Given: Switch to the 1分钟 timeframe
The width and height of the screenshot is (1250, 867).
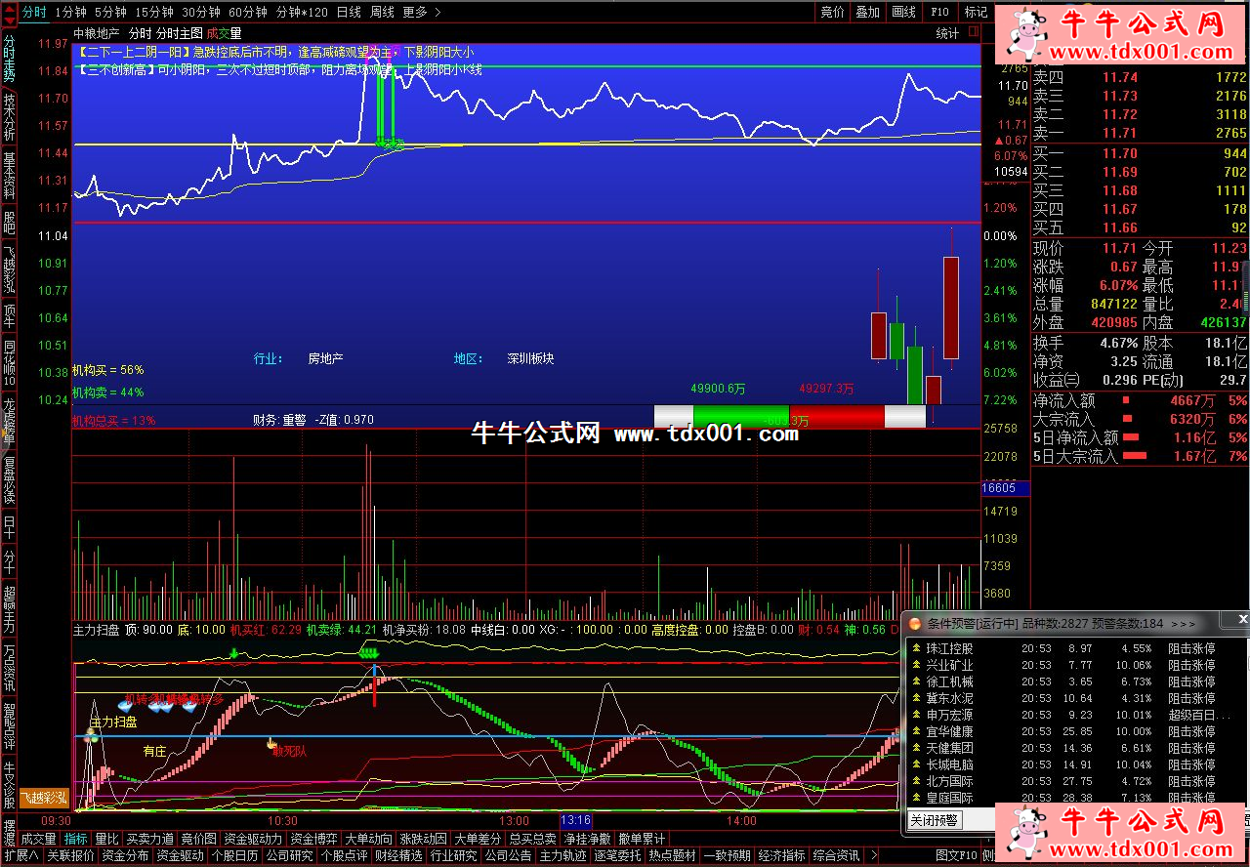Looking at the screenshot, I should pyautogui.click(x=71, y=12).
